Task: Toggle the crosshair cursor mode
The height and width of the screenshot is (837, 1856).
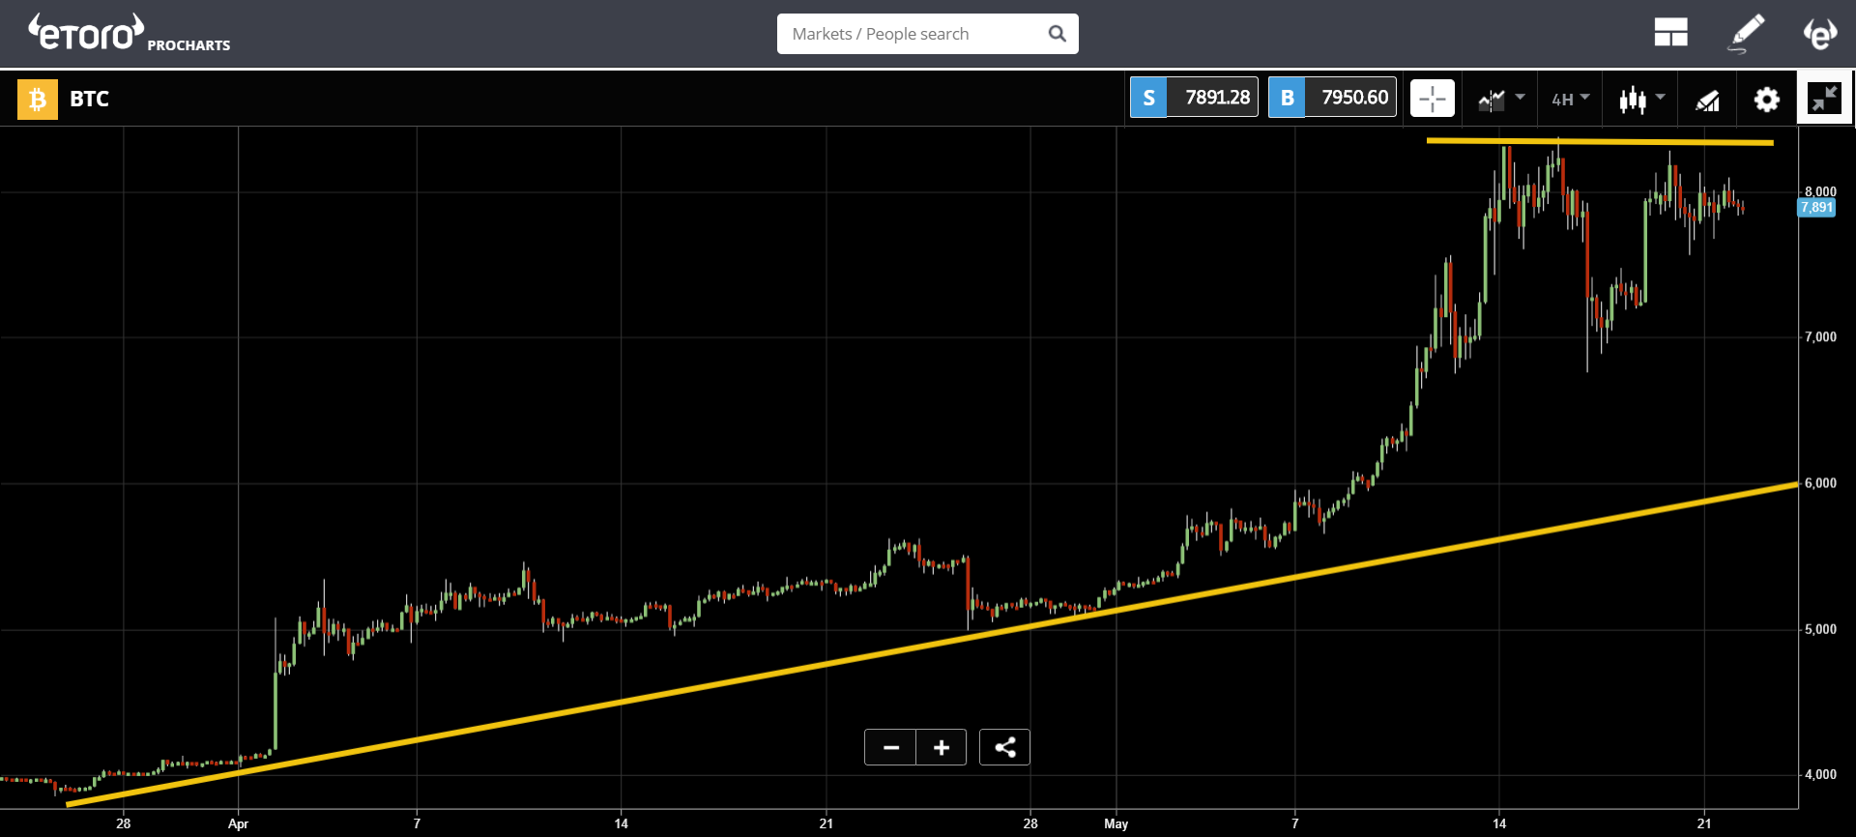Action: [1432, 99]
